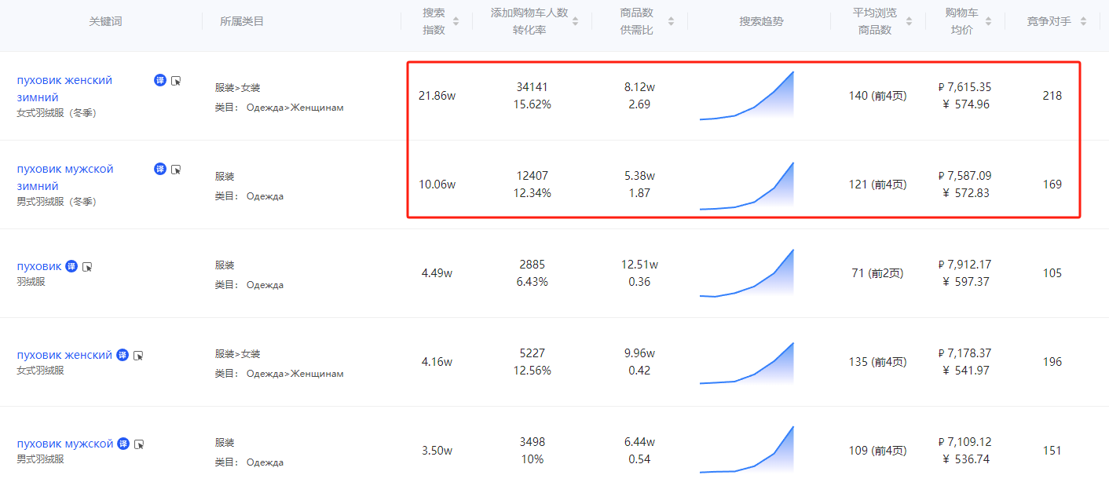The height and width of the screenshot is (486, 1109).
Task: Select competitor count 105
Action: coord(1052,273)
